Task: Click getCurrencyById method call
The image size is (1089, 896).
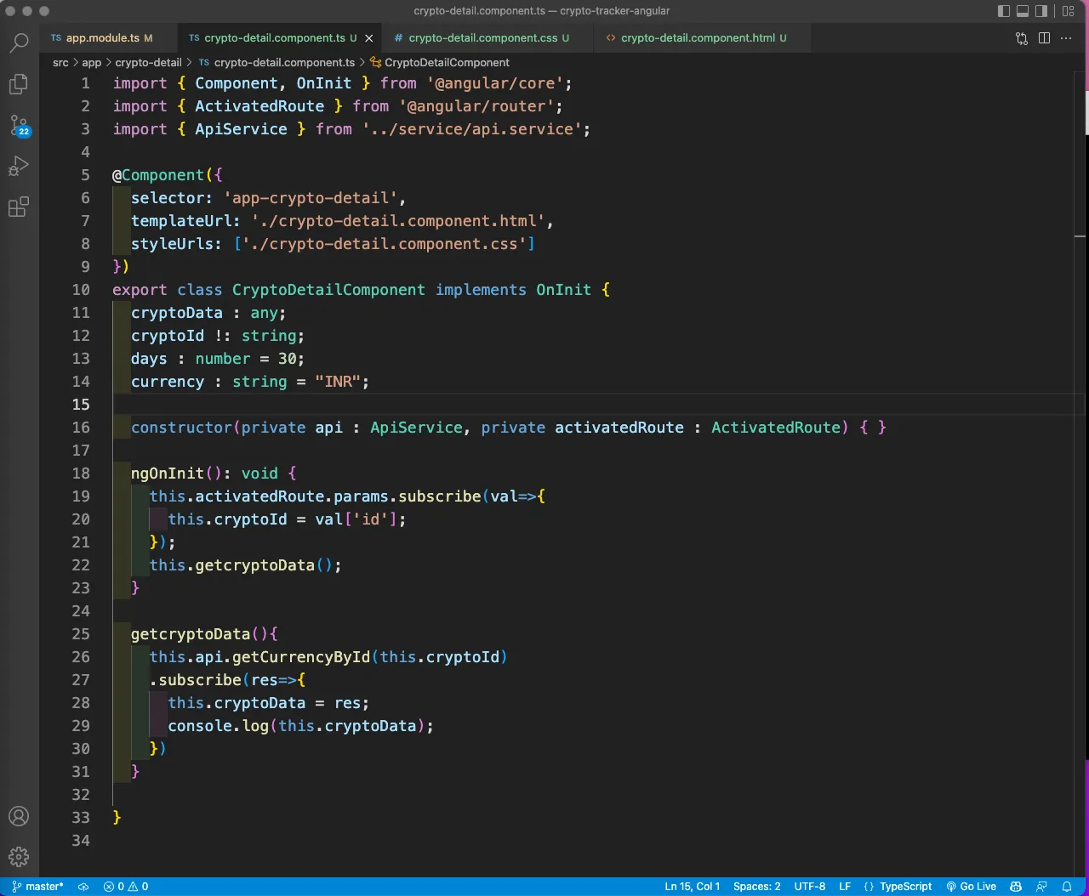Action: 301,657
